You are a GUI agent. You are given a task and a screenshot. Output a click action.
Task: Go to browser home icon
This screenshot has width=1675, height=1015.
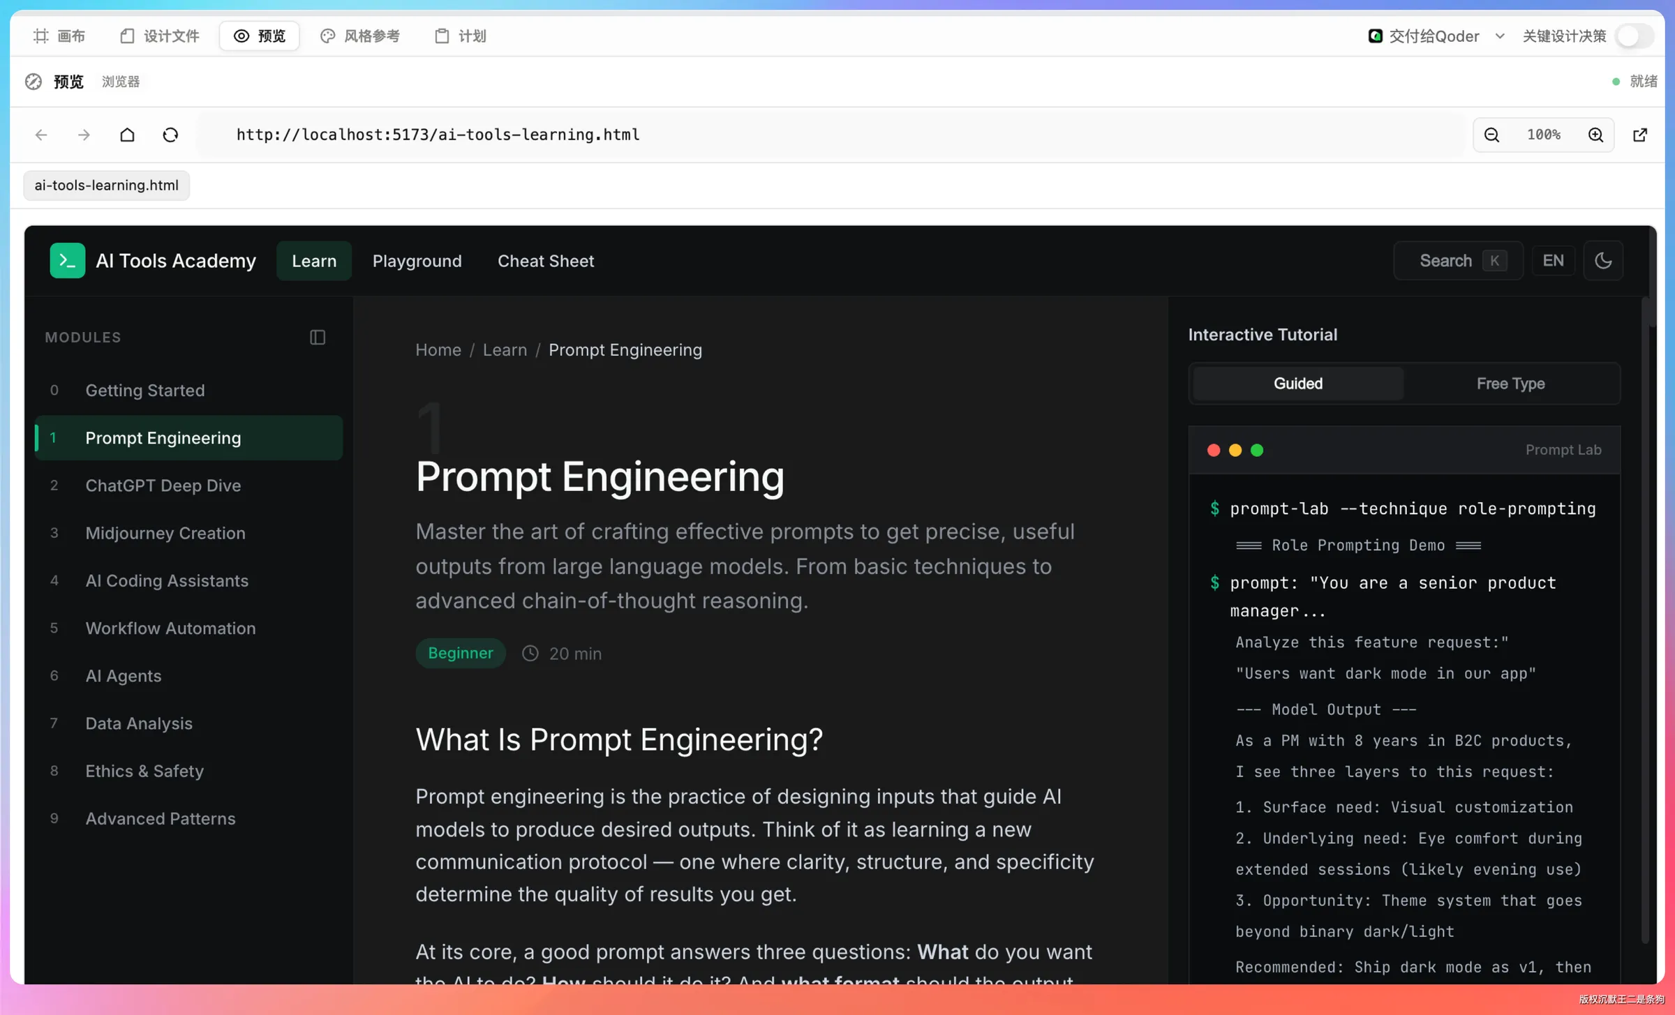(127, 135)
